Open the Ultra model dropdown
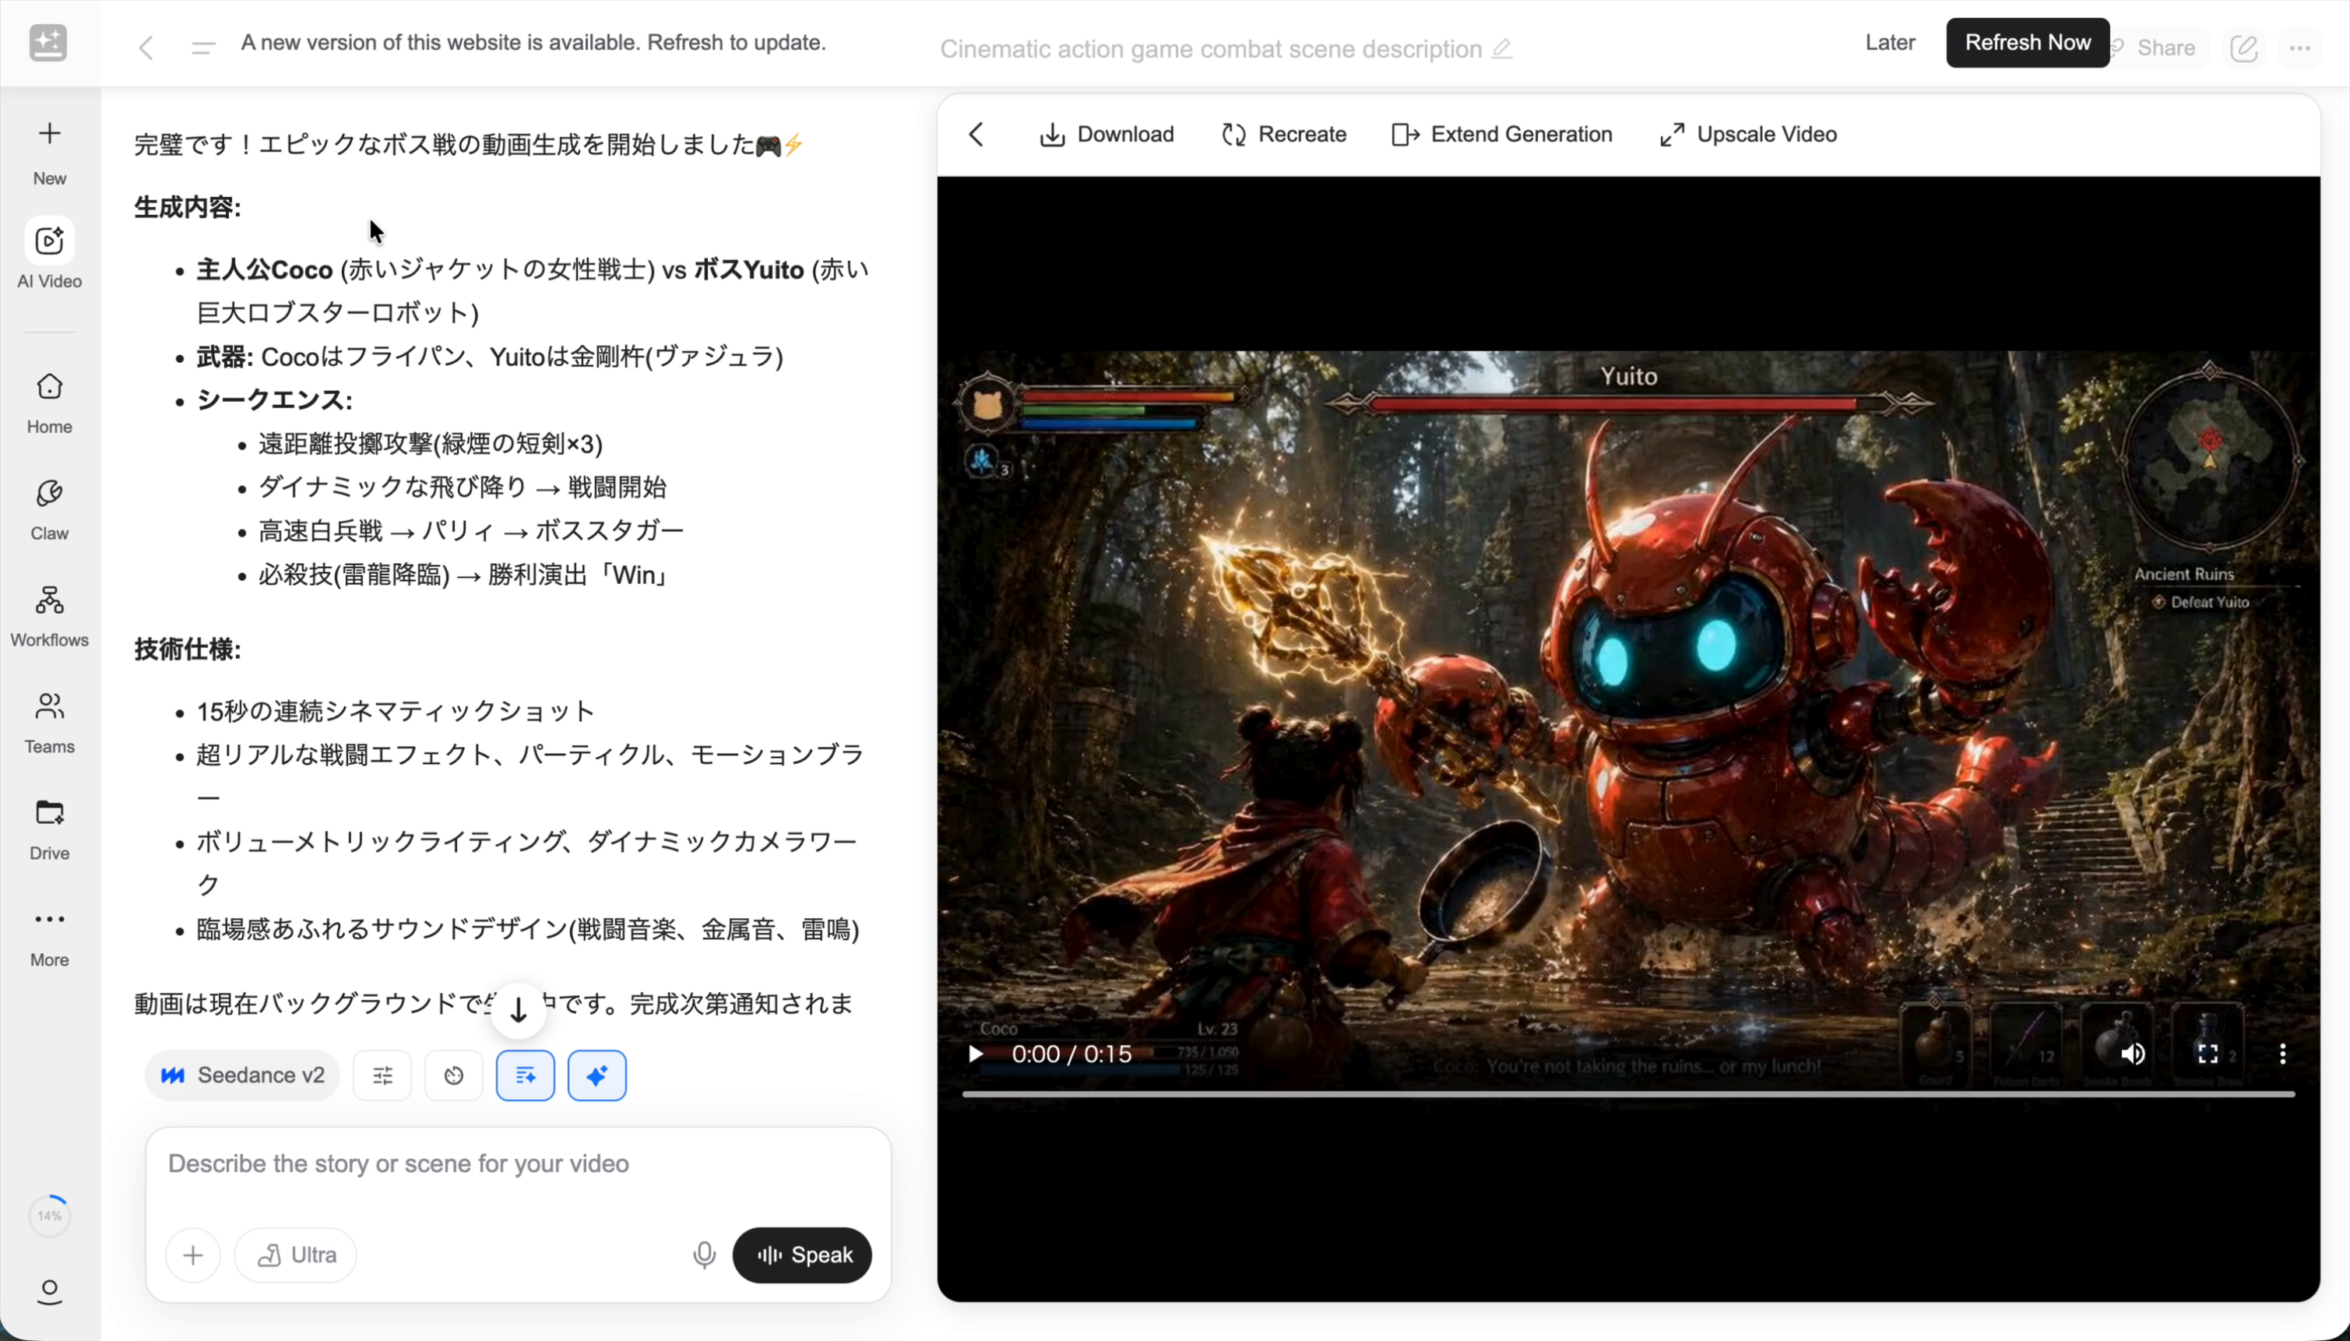Image resolution: width=2350 pixels, height=1341 pixels. (296, 1255)
